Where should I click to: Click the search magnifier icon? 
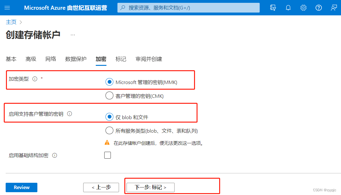click(x=123, y=8)
